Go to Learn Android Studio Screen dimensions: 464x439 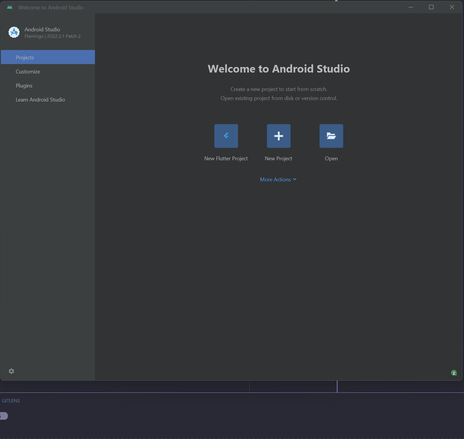click(40, 100)
